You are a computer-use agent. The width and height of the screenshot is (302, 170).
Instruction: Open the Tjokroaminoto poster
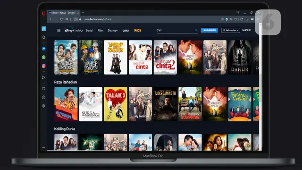pyautogui.click(x=165, y=104)
